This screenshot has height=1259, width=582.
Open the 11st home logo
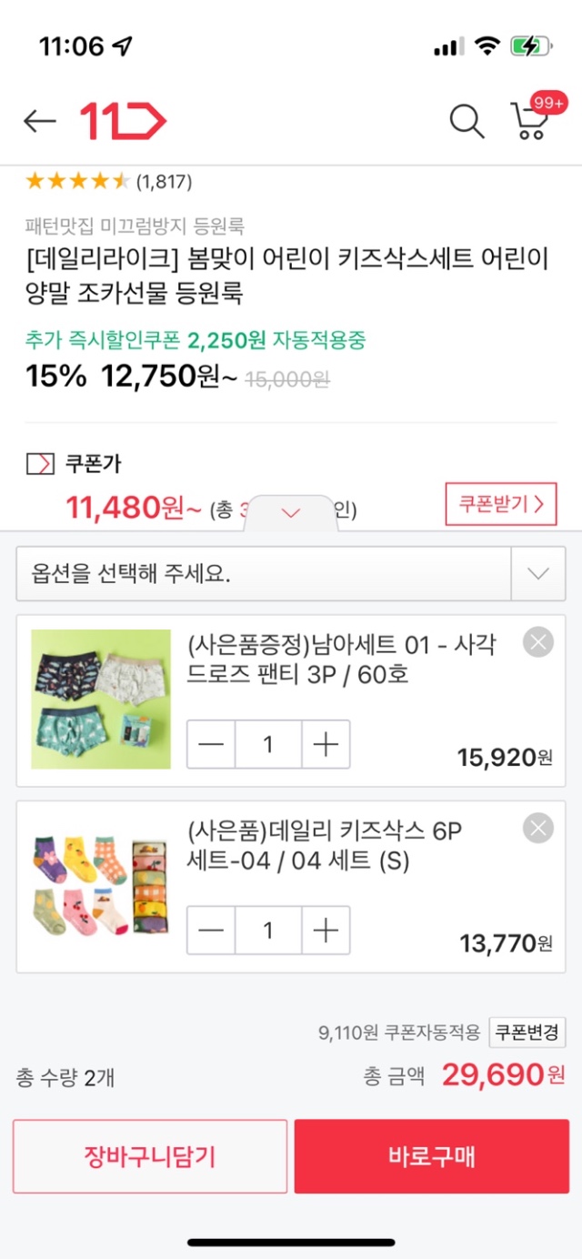point(124,121)
